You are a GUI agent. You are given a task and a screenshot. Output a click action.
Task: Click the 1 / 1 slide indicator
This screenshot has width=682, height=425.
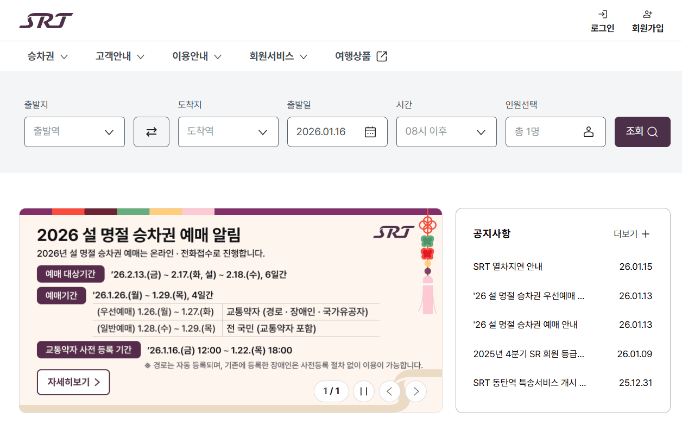pyautogui.click(x=331, y=391)
